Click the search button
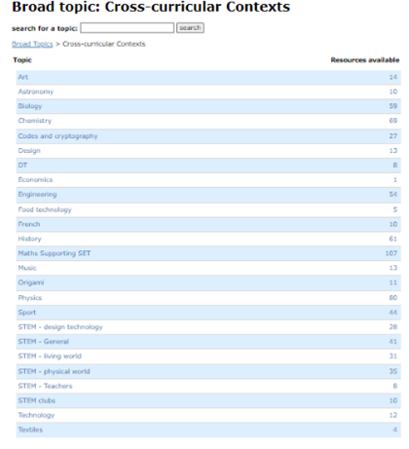The image size is (409, 449). (x=190, y=28)
